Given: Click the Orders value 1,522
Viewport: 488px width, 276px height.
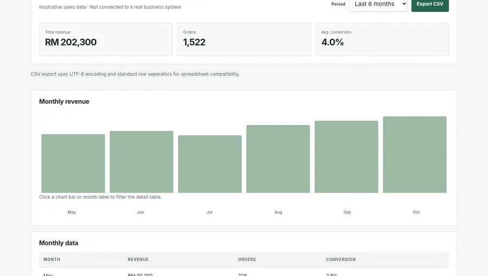Looking at the screenshot, I should [x=194, y=42].
